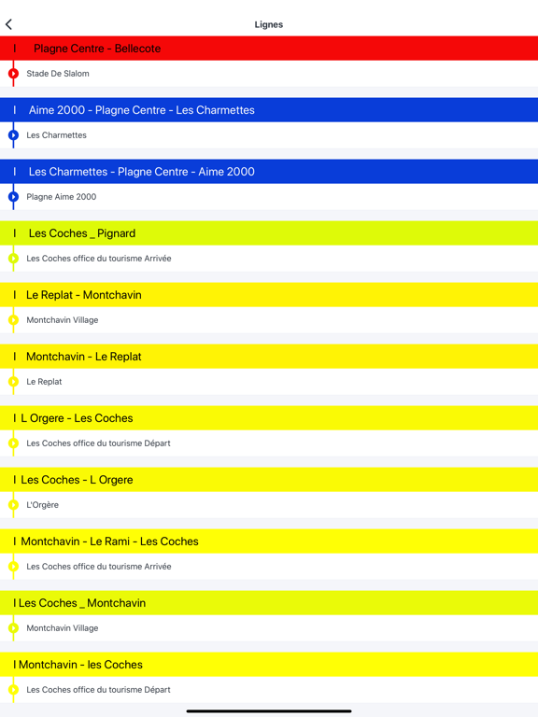Tap stop marker under L Orgere - Les Coches

point(13,443)
